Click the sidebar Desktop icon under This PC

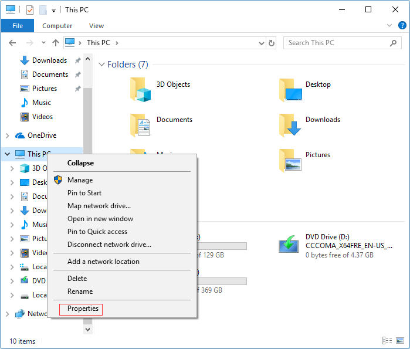pyautogui.click(x=25, y=182)
